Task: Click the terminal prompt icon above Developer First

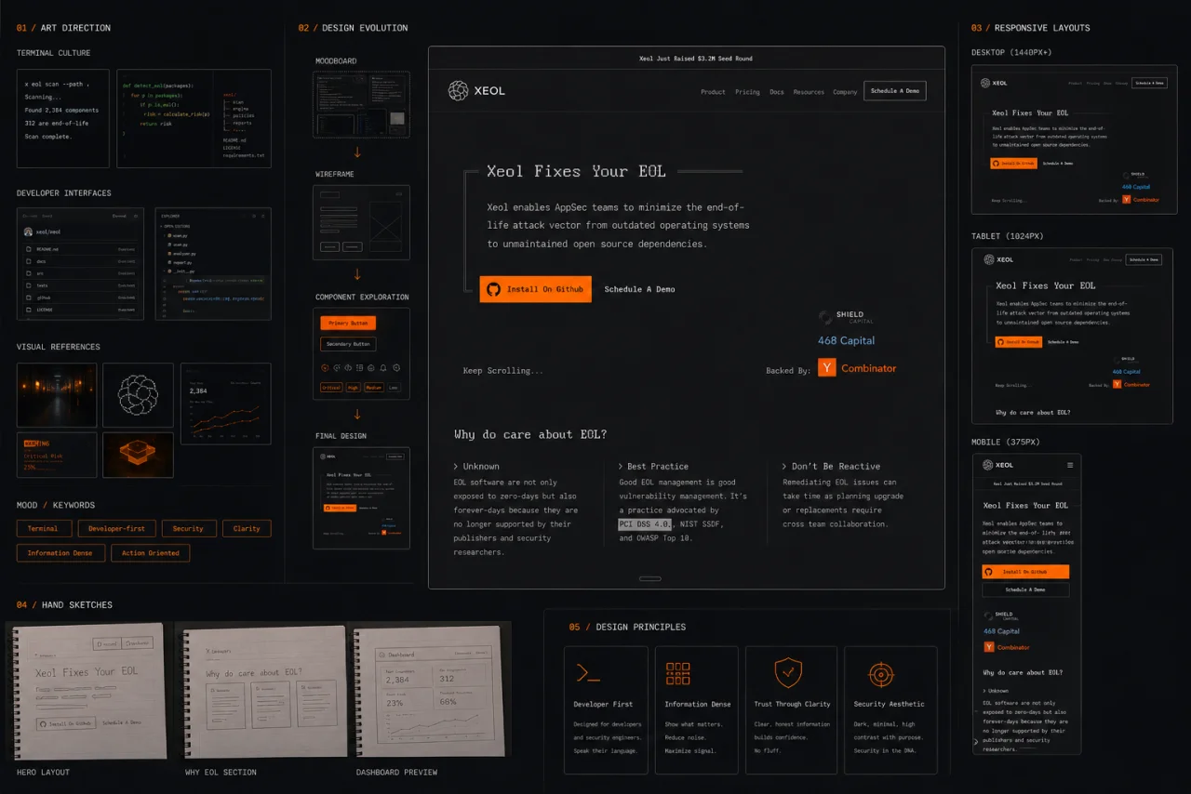Action: point(587,673)
